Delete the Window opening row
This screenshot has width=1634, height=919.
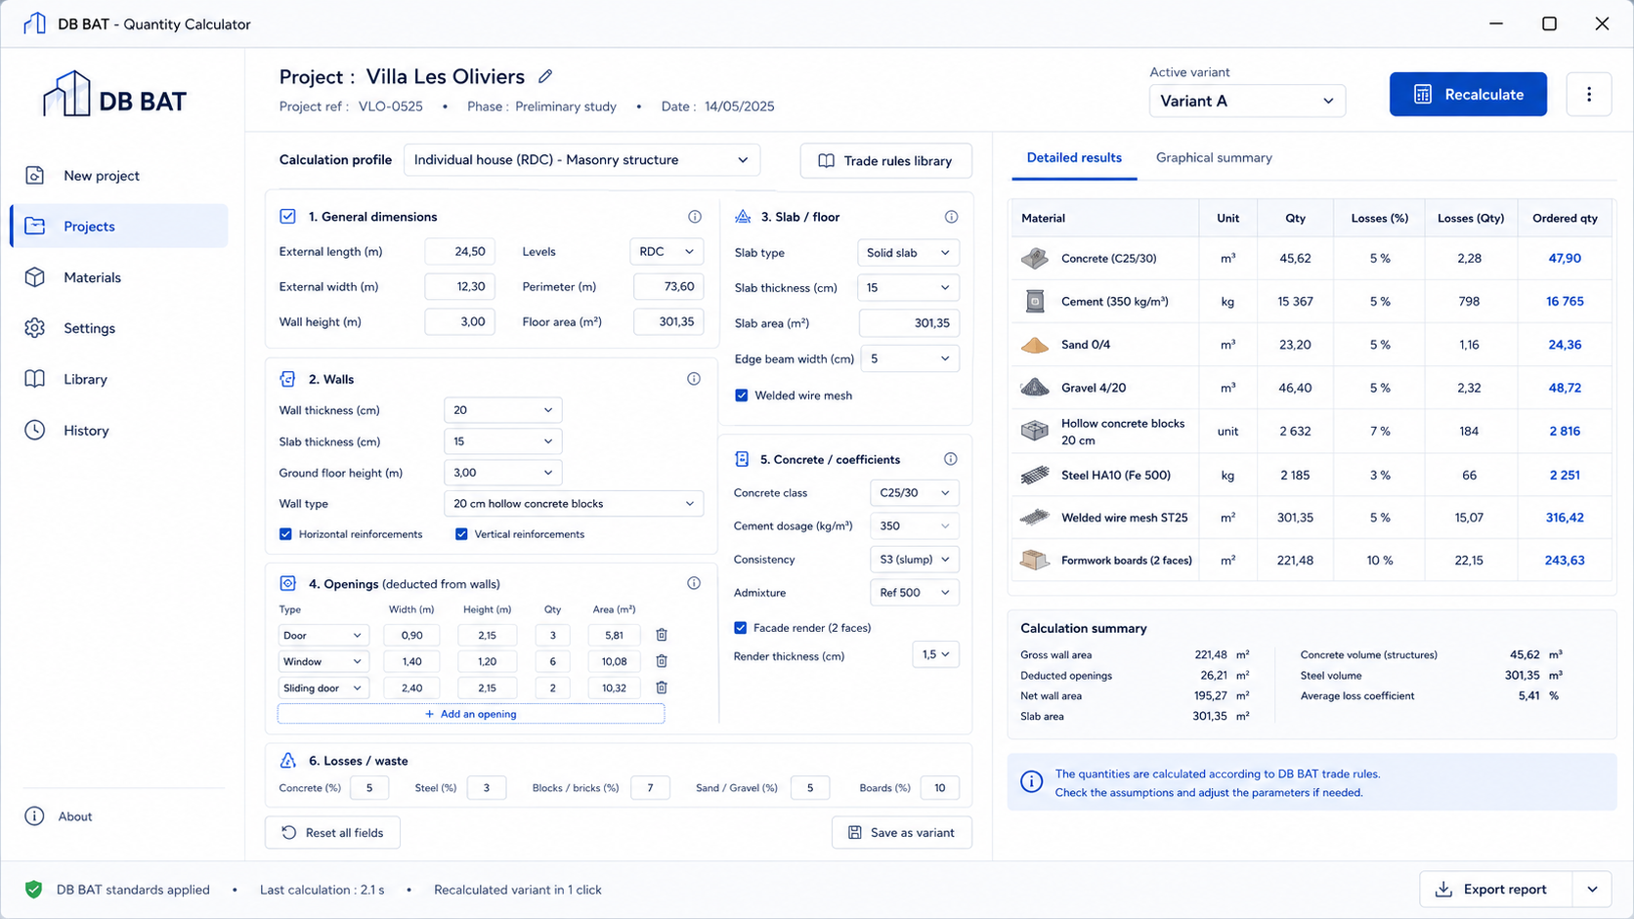pyautogui.click(x=662, y=661)
